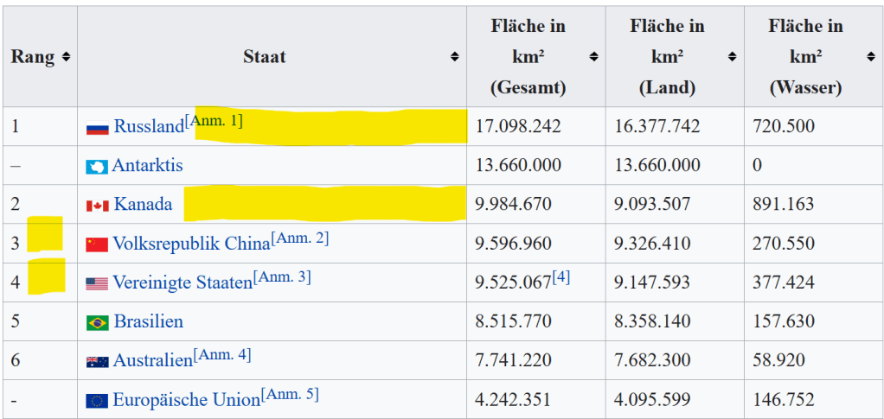The image size is (884, 419).
Task: Sort by Fläche Land column arrows
Action: (x=732, y=57)
